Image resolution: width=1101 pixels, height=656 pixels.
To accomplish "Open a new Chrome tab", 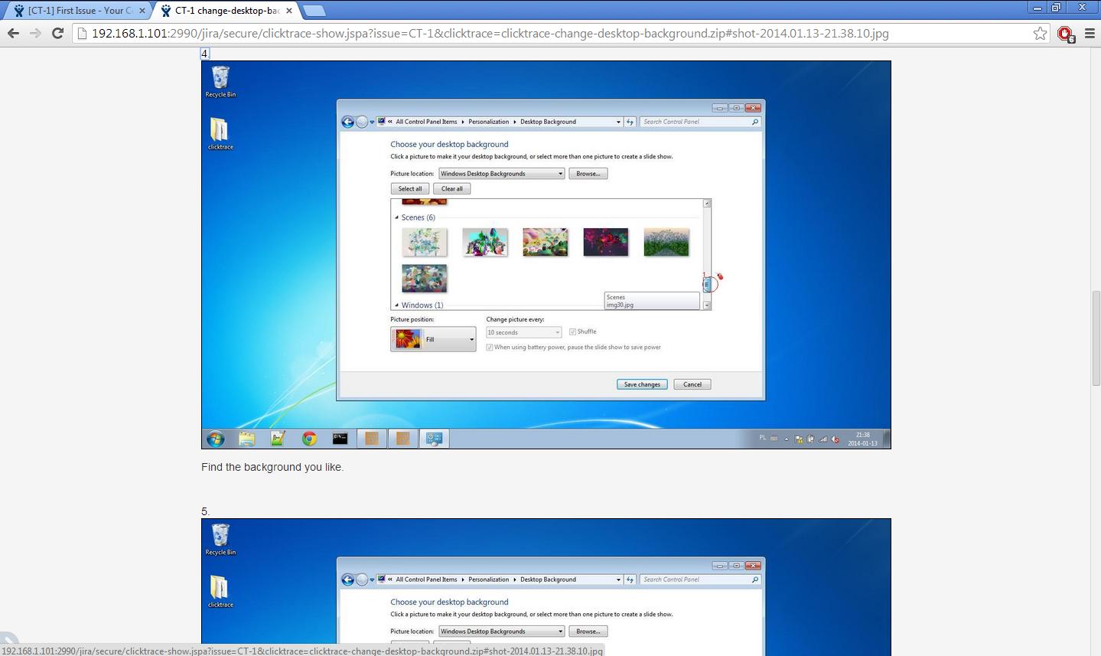I will [314, 11].
